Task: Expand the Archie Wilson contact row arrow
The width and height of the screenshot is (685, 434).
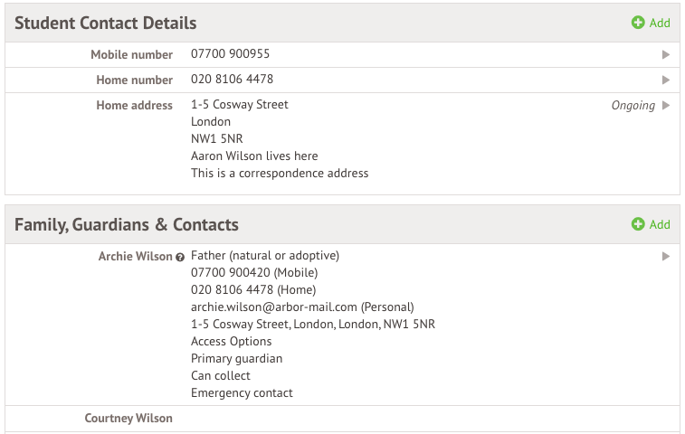Action: pyautogui.click(x=666, y=256)
